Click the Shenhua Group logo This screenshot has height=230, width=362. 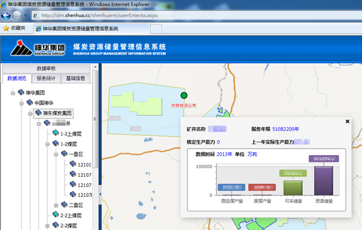[x=38, y=49]
